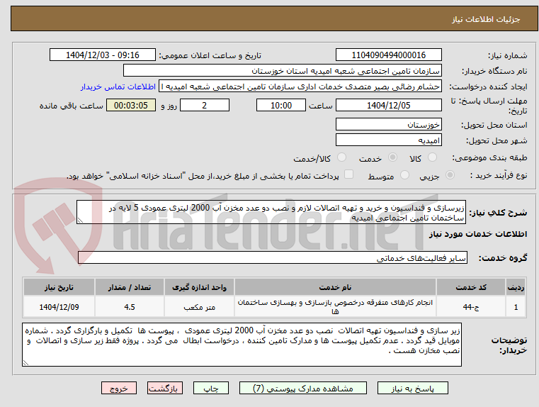Image resolution: width=539 pixels, height=407 pixels.
Task: Open مشاهده مدارک پیوستی (7) attachments
Action: 303,388
